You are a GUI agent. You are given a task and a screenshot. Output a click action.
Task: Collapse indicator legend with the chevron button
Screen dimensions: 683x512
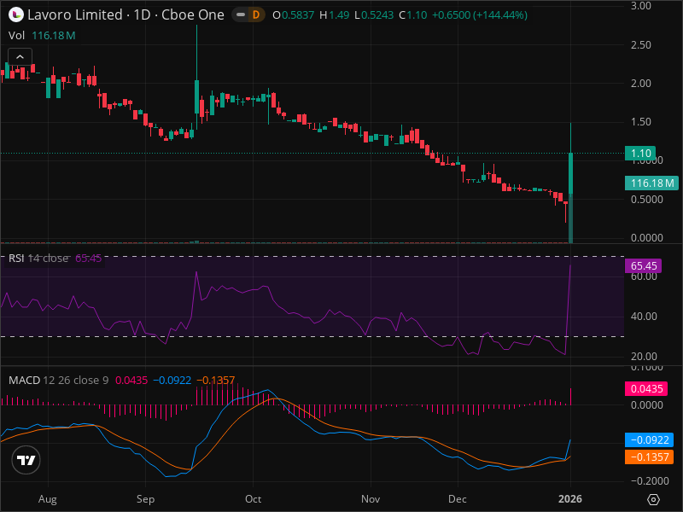(x=20, y=57)
